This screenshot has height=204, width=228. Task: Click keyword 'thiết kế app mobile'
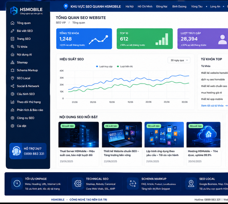pyautogui.click(x=212, y=99)
